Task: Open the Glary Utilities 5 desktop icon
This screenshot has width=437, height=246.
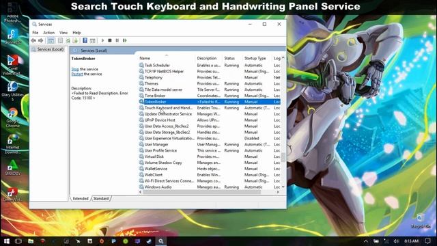Action: click(12, 91)
